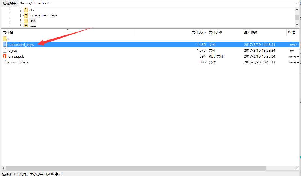The height and width of the screenshot is (176, 301).
Task: Sort by 最近修改 column header
Action: tap(251, 32)
